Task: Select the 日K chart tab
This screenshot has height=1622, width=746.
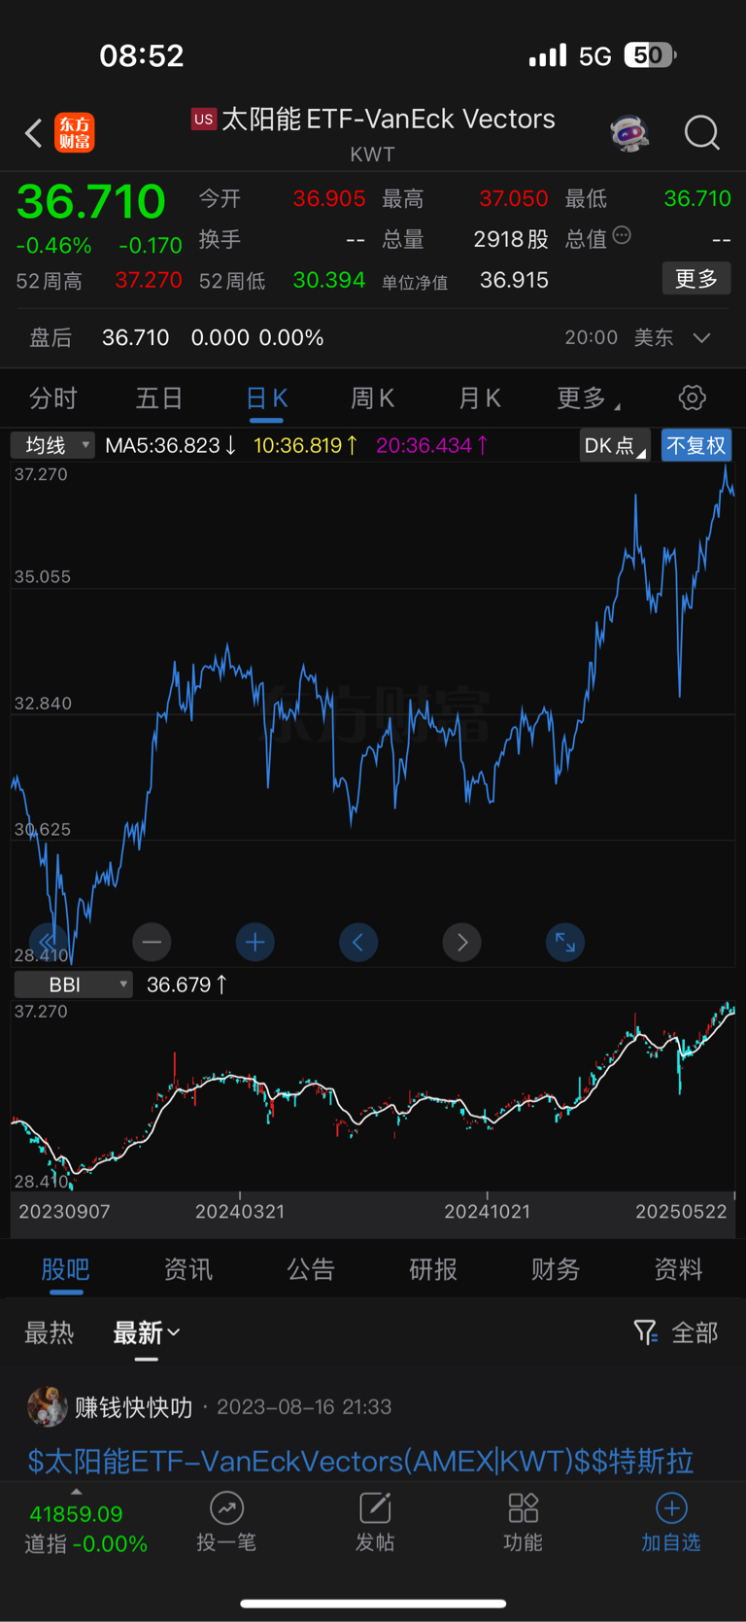Action: tap(266, 397)
